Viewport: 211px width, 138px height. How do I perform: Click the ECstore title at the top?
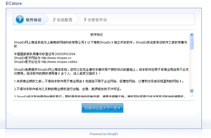pyautogui.click(x=14, y=4)
